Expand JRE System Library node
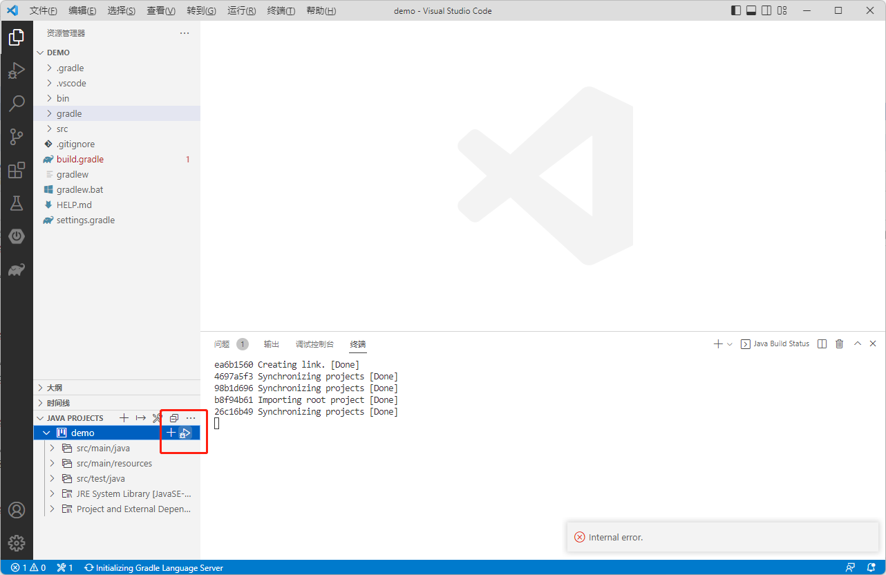Viewport: 886px width, 575px height. (x=52, y=493)
